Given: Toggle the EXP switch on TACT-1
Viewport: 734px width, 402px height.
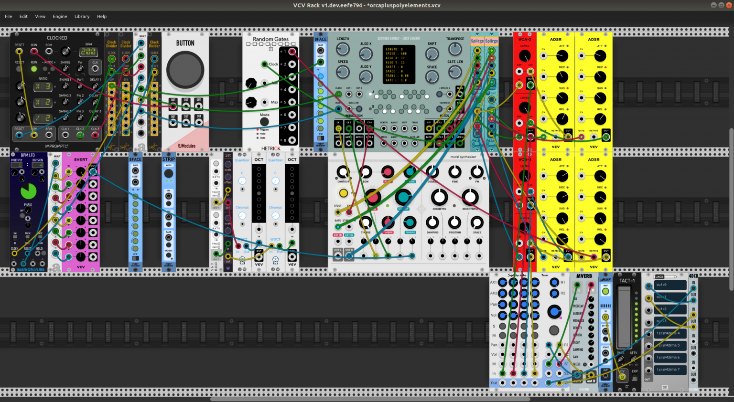Looking at the screenshot, I should coord(635,378).
